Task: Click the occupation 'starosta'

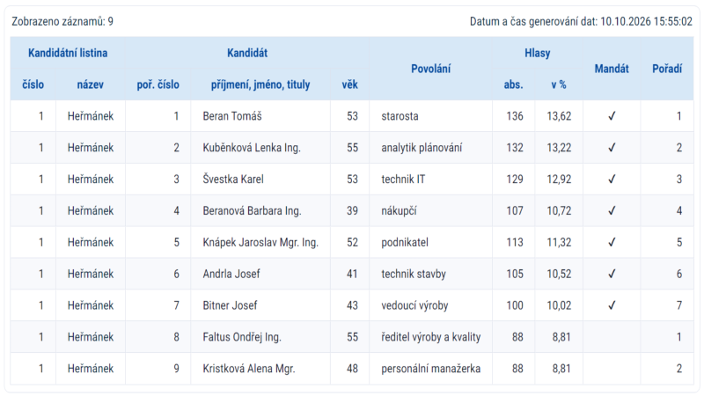Action: click(400, 116)
